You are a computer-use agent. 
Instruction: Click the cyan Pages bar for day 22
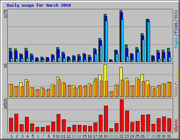click(x=122, y=41)
